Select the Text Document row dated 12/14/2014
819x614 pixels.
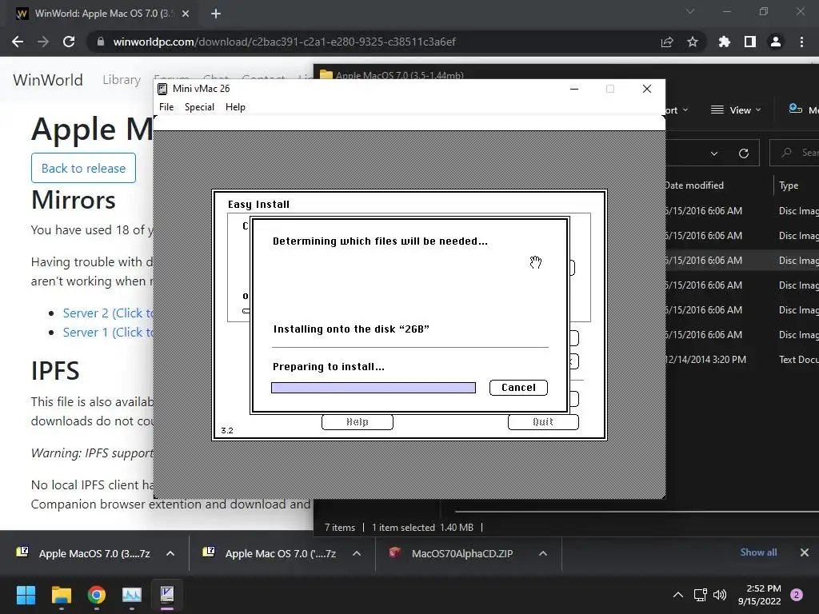coord(741,360)
